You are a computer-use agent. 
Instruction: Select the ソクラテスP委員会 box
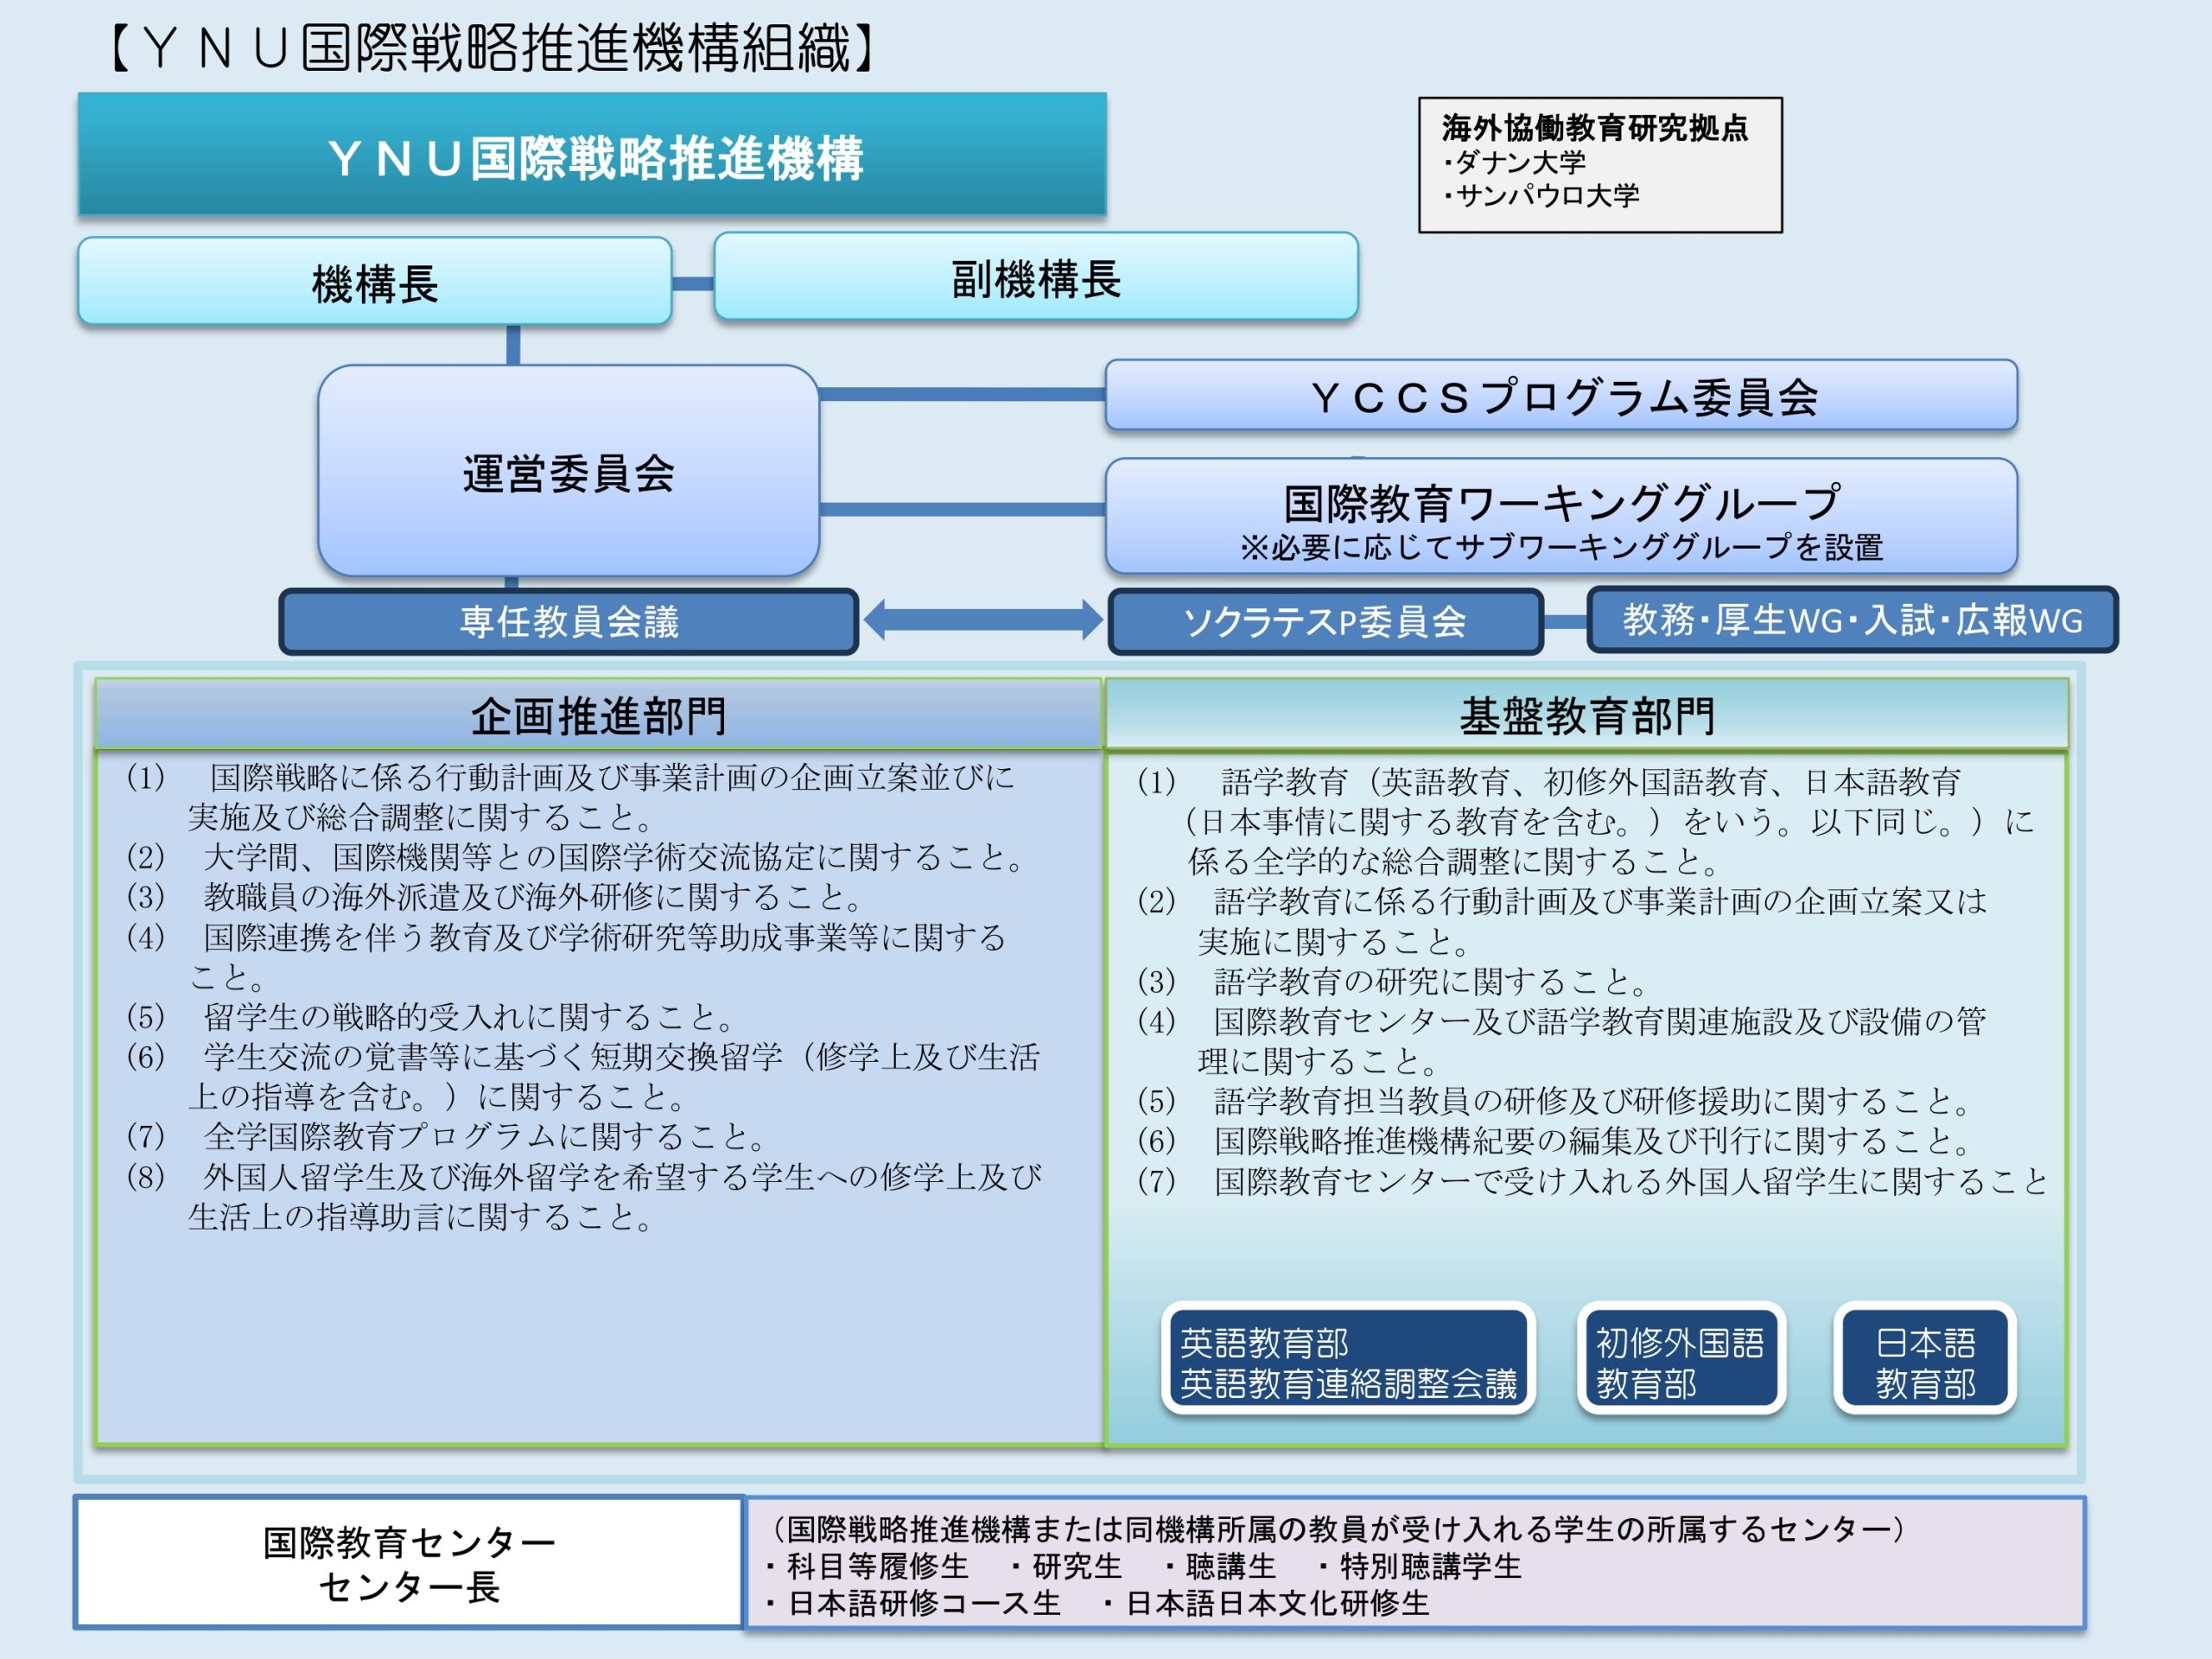(1325, 621)
